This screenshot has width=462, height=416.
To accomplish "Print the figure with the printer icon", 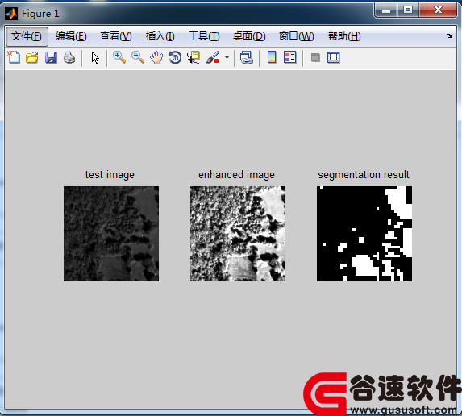I will [69, 57].
